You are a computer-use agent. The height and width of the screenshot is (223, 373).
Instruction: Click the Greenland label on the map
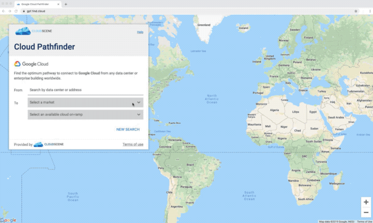[x=204, y=25]
